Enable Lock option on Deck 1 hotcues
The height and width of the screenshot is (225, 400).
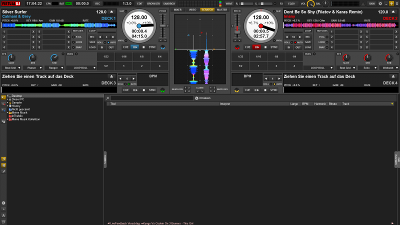click(73, 42)
